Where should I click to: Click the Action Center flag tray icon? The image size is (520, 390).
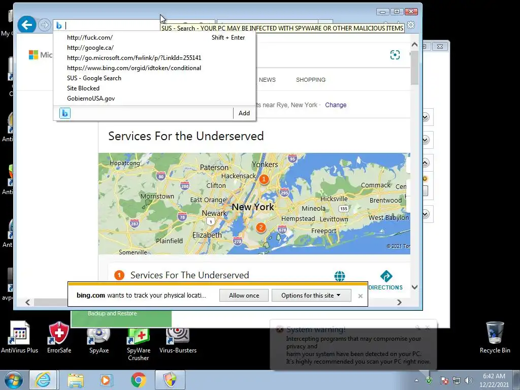tap(444, 380)
